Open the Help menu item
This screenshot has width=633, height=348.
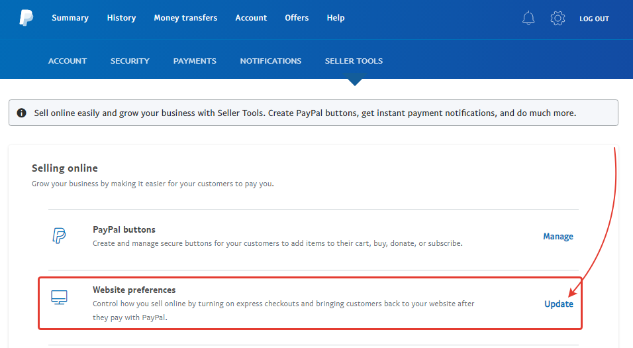[336, 18]
